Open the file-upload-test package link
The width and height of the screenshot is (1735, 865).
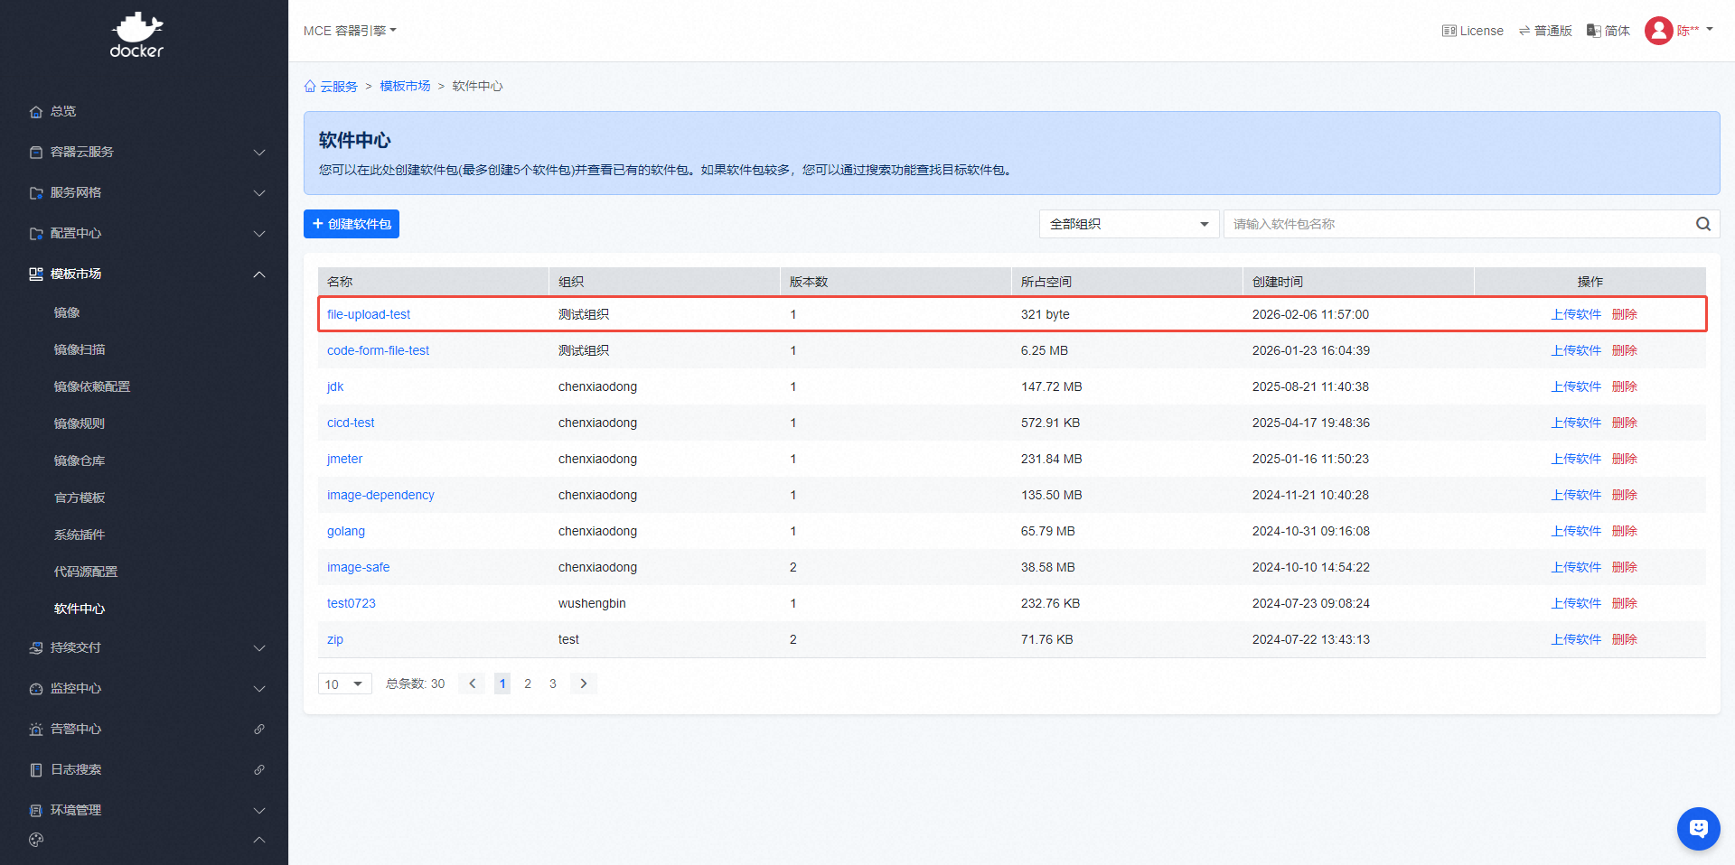point(369,314)
